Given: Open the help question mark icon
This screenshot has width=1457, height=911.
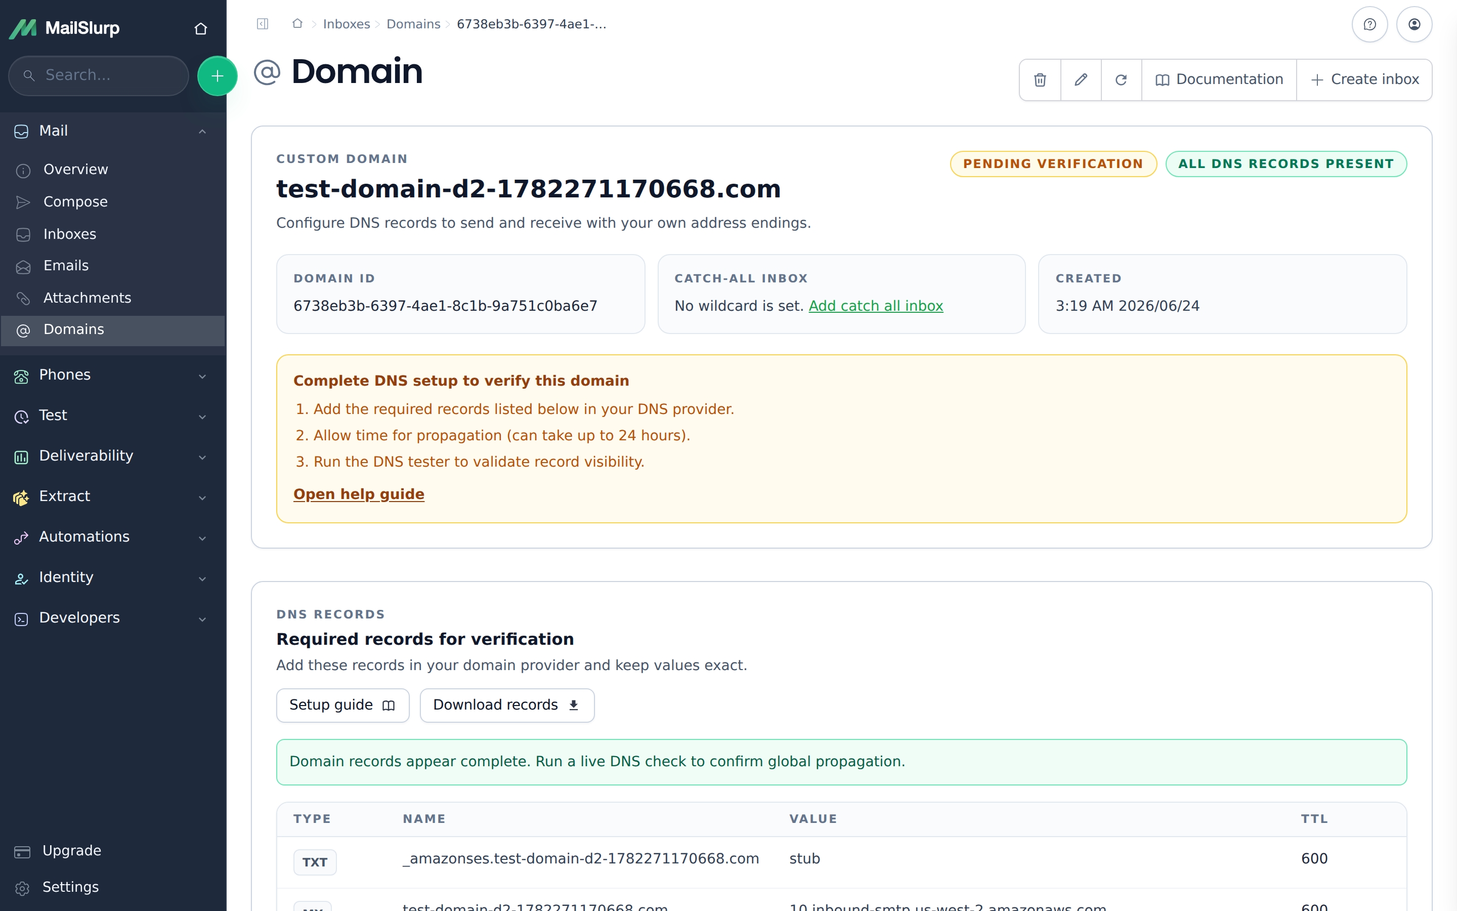Looking at the screenshot, I should pos(1369,24).
